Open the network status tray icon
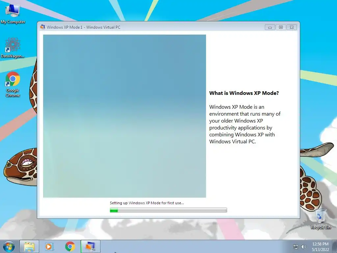 click(x=296, y=247)
